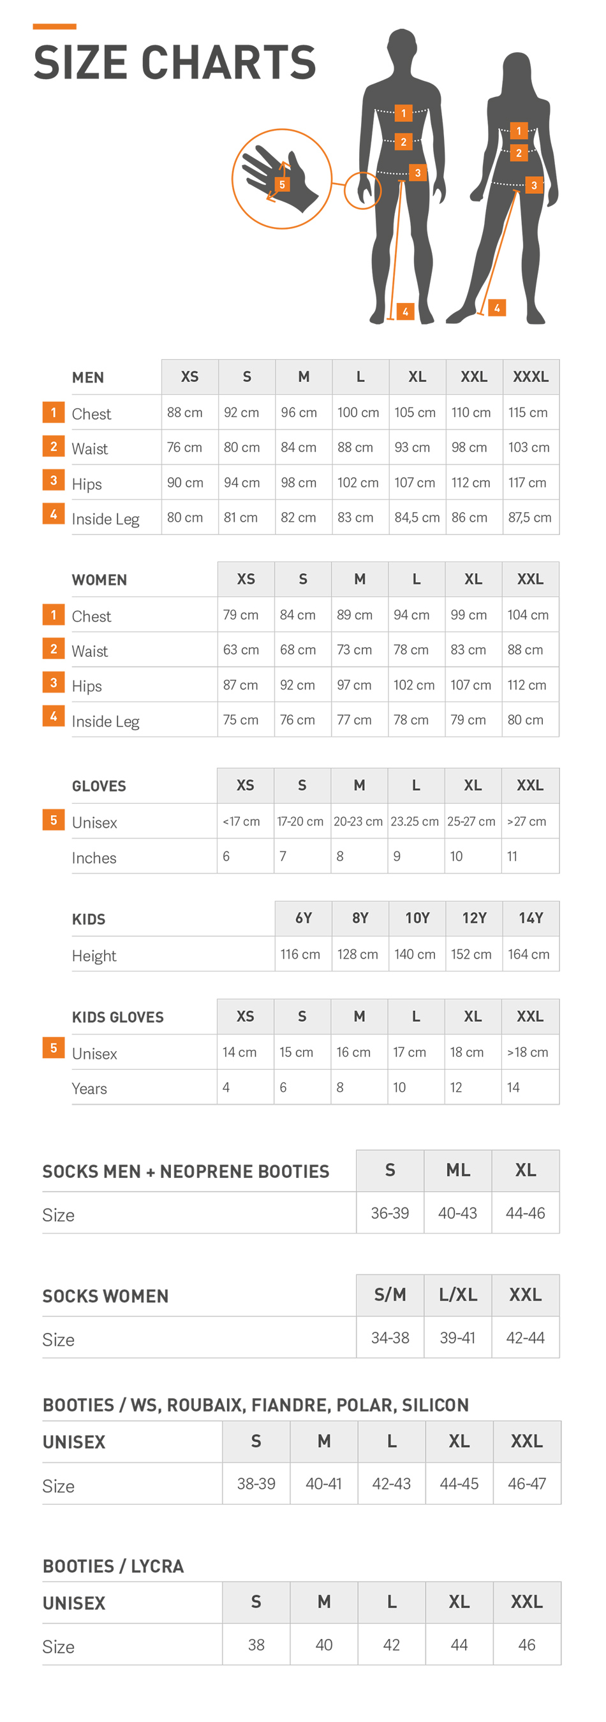This screenshot has width=606, height=1722.
Task: Click the L/XL header in Socks Women table
Action: [457, 1295]
